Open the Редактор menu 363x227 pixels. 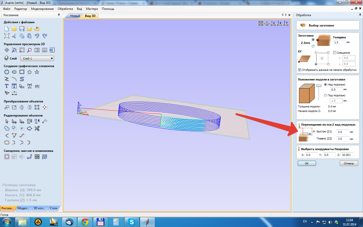[21, 9]
